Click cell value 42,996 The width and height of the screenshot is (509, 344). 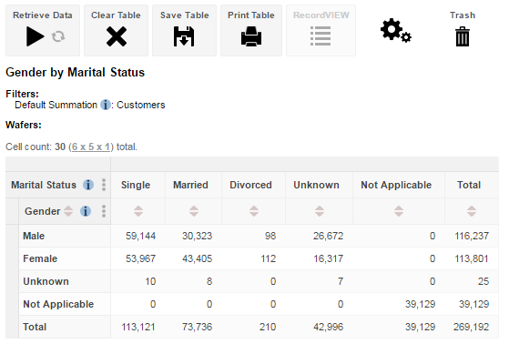328,327
